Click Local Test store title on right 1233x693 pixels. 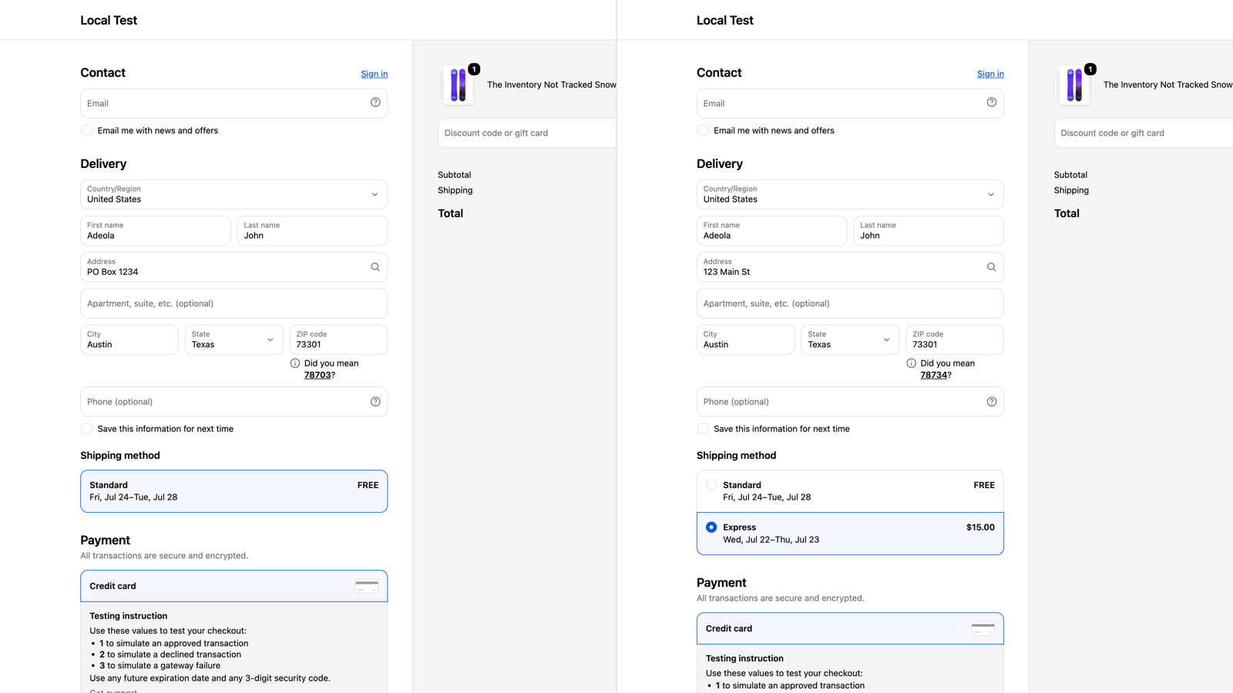(x=725, y=20)
